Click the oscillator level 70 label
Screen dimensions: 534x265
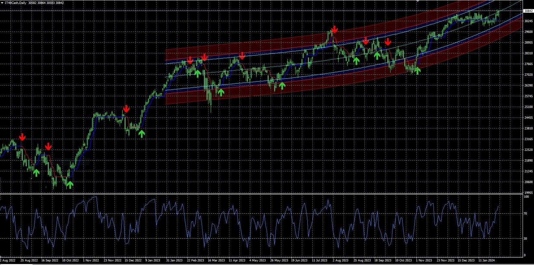[x=526, y=214]
